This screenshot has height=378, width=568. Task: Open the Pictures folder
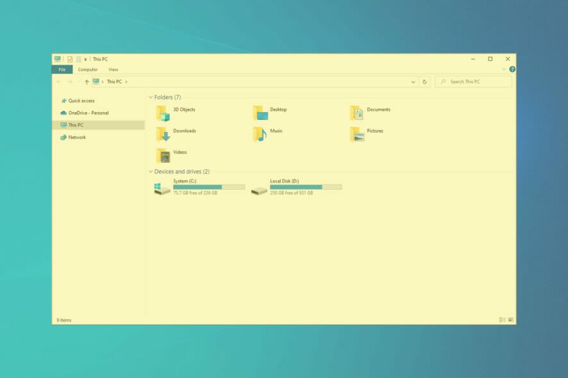click(x=374, y=131)
